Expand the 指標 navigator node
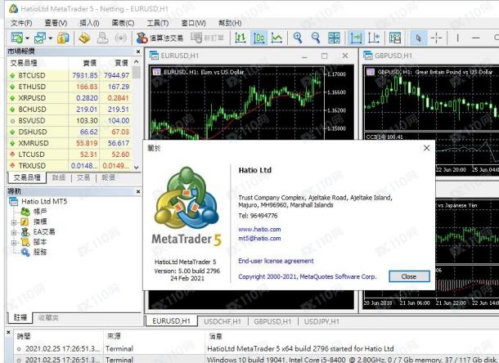The width and height of the screenshot is (499, 363). [14, 222]
